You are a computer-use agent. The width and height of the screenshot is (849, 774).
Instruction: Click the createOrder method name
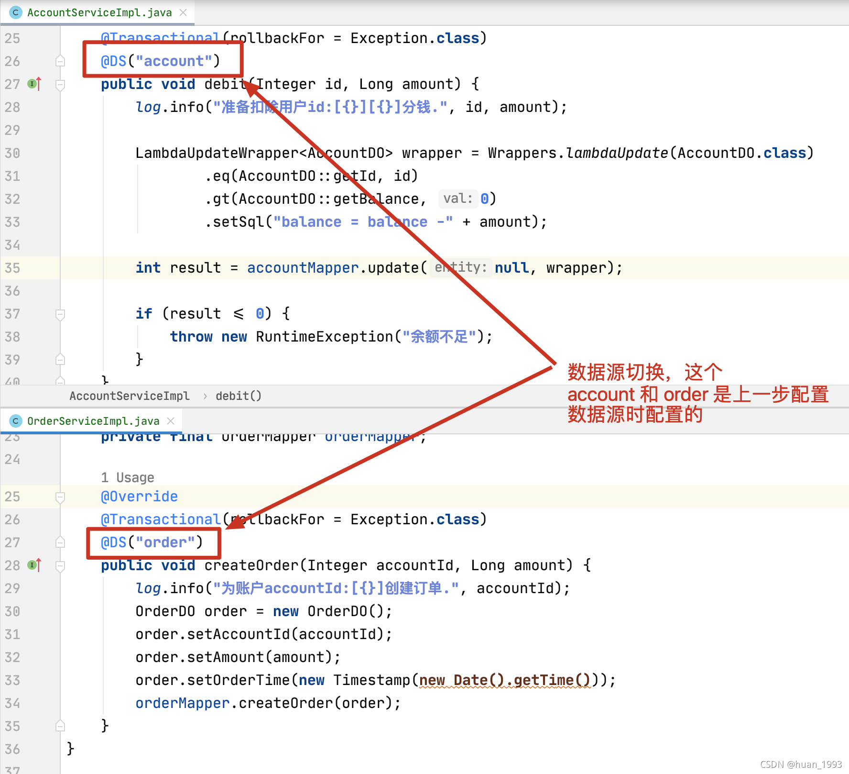[x=252, y=565]
